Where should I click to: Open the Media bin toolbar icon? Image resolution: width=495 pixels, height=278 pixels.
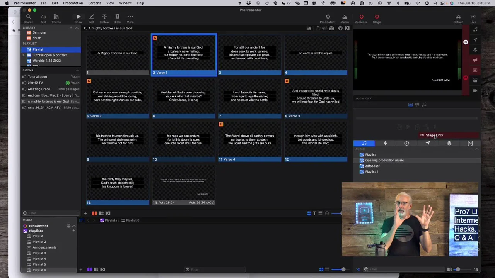pyautogui.click(x=344, y=18)
